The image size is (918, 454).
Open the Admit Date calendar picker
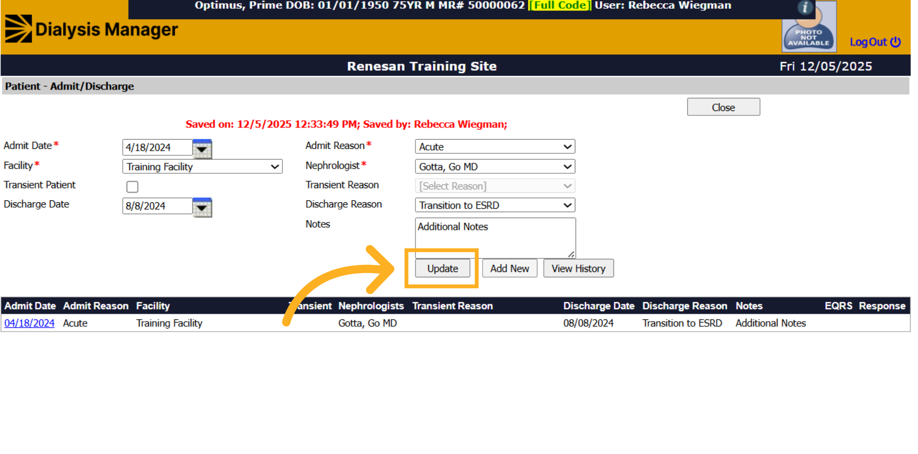tap(202, 148)
